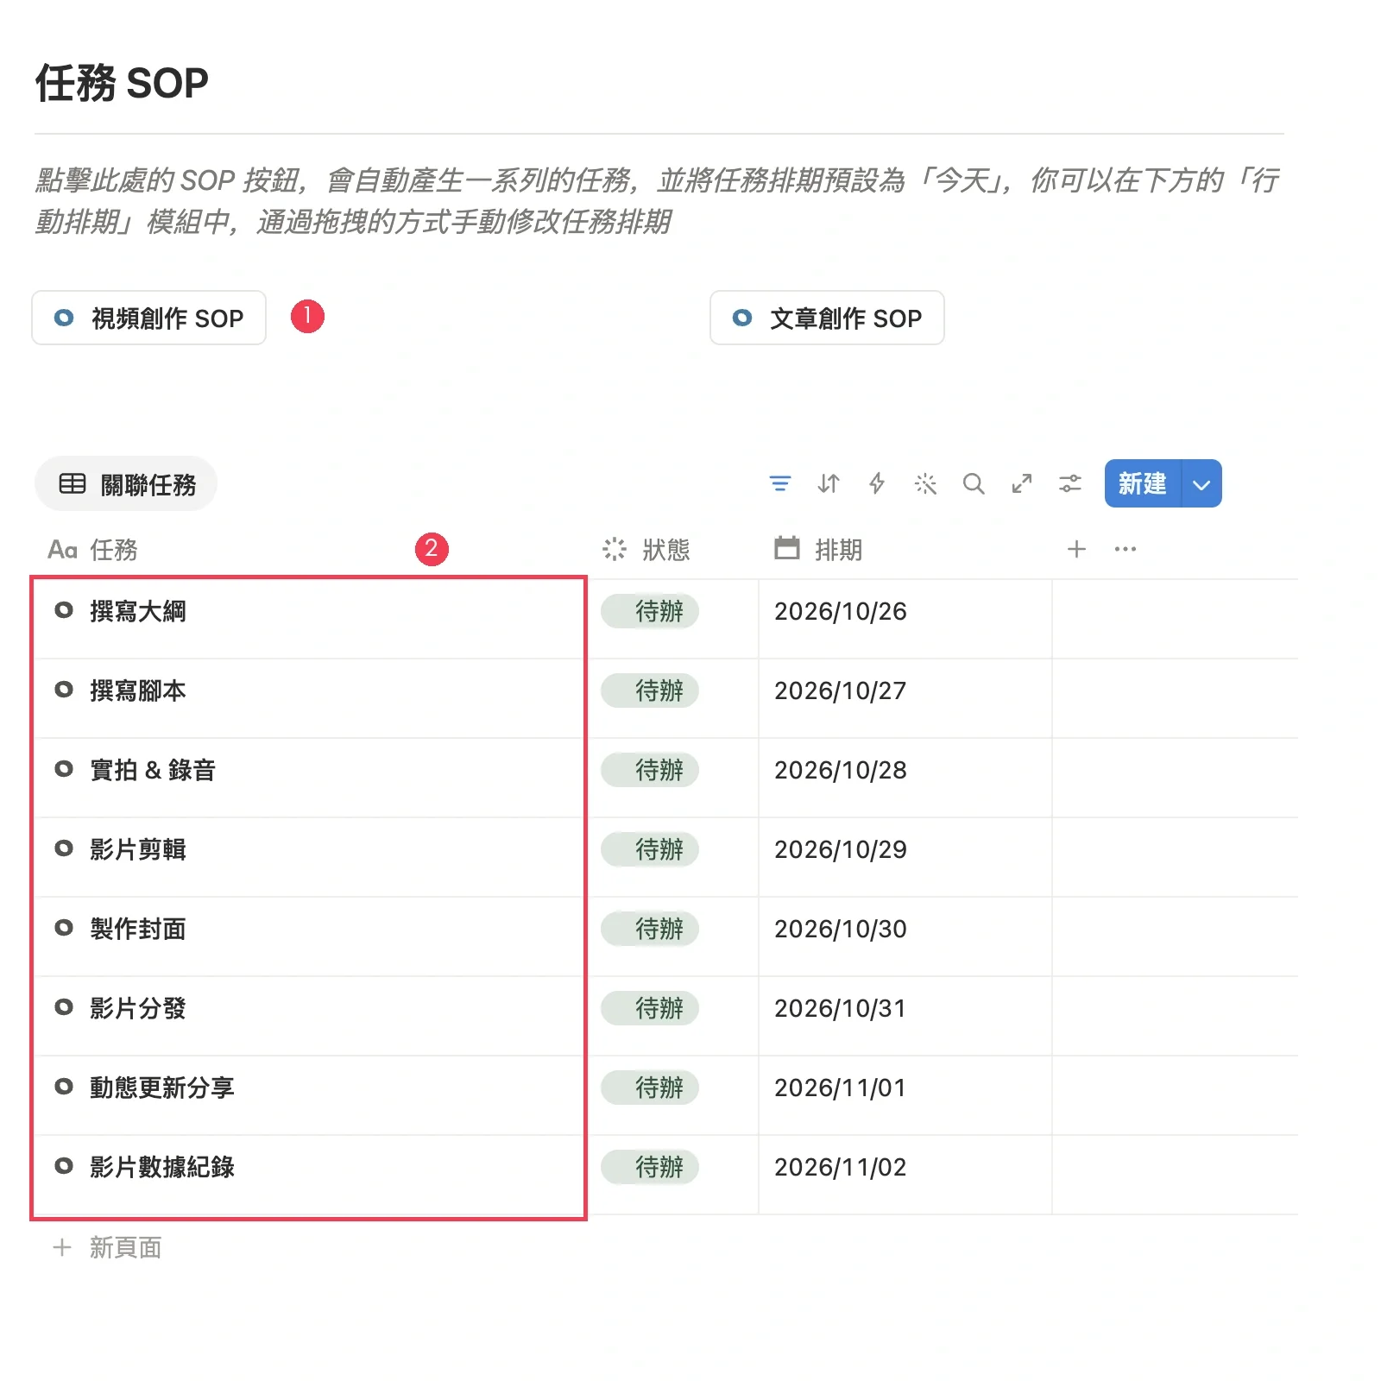Click the AI sparkle icon in toolbar
1381x1381 pixels.
(x=925, y=483)
